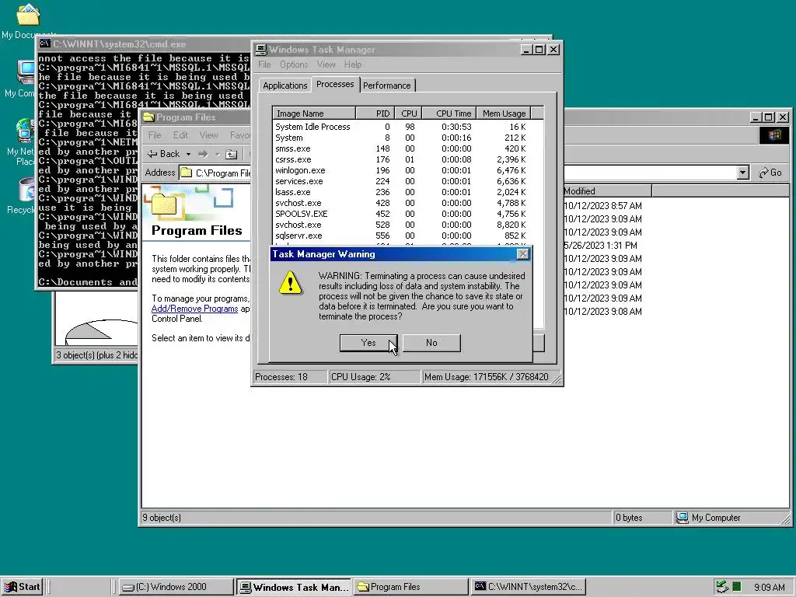Confirm process termination with Yes
This screenshot has width=796, height=597.
368,343
